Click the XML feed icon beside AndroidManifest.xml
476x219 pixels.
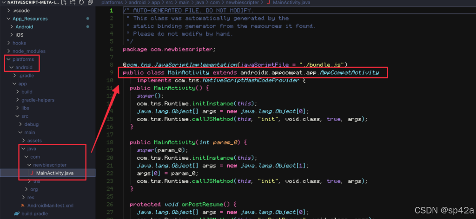[23, 206]
